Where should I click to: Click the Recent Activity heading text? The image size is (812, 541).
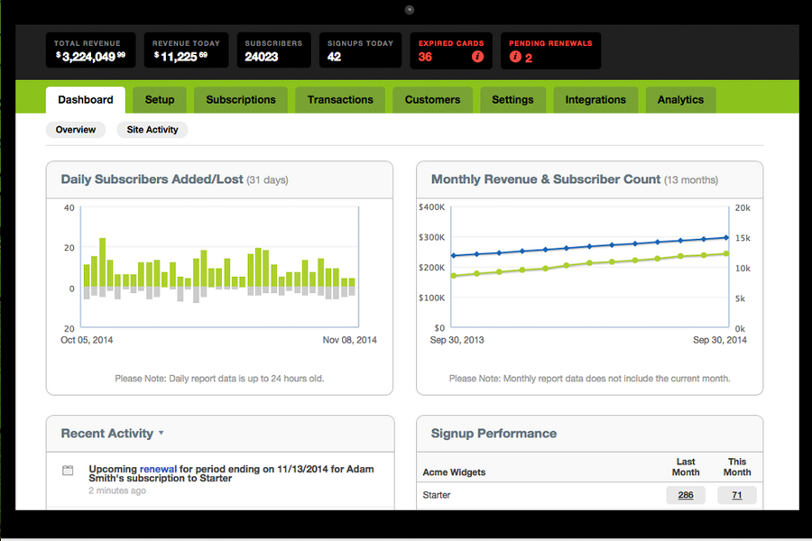click(x=107, y=434)
